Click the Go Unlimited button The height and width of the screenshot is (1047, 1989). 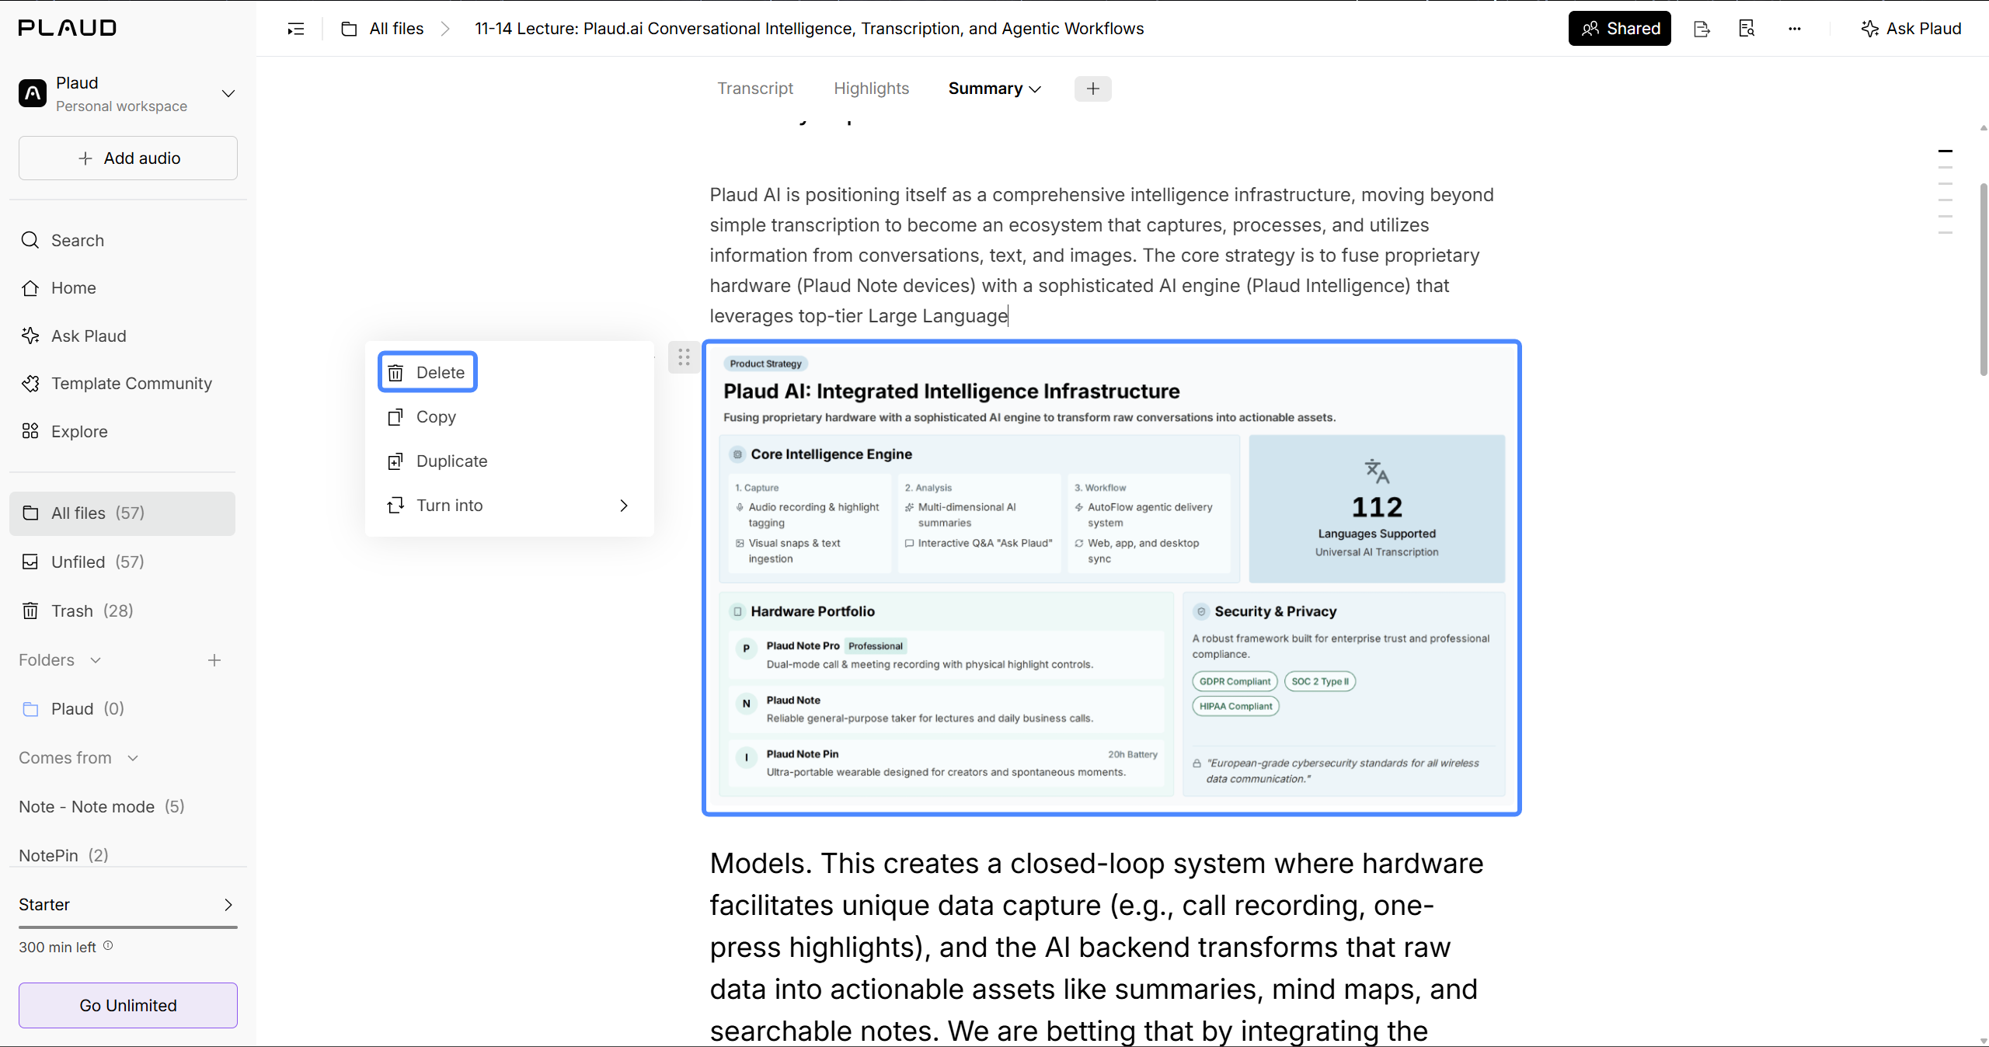pos(128,1006)
